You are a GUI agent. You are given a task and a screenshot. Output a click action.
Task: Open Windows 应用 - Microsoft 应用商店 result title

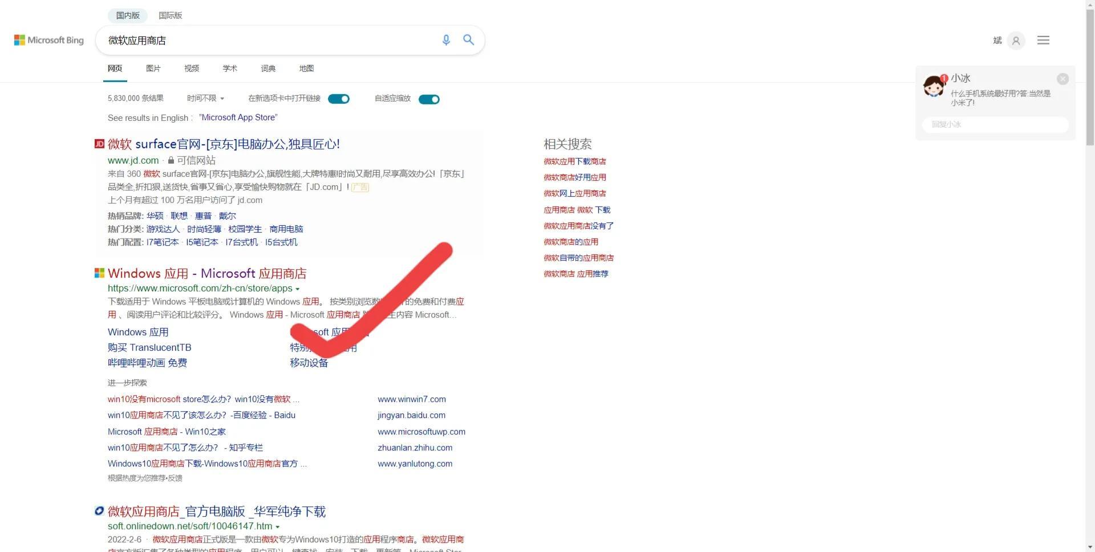coord(207,273)
